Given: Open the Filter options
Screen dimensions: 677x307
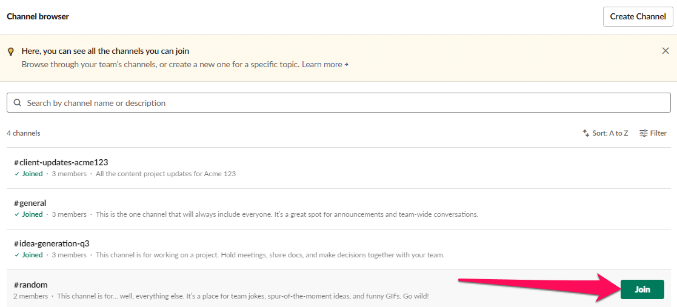Looking at the screenshot, I should 653,133.
